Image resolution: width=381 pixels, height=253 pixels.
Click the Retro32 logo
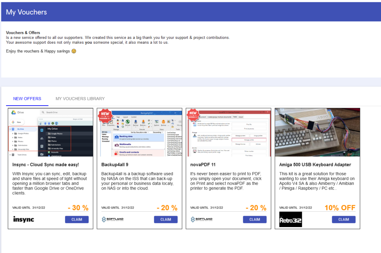coord(290,219)
